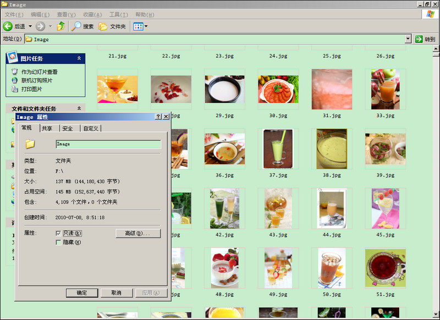The height and width of the screenshot is (320, 440).
Task: Collapse the Picture Tasks (图片任务) panel
Action: tap(79, 58)
